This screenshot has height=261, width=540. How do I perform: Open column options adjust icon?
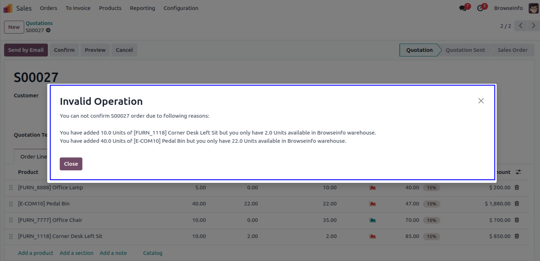[x=518, y=172]
